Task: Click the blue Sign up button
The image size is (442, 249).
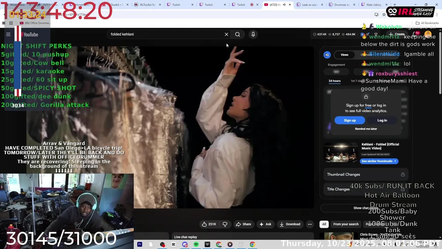Action: 349,120
